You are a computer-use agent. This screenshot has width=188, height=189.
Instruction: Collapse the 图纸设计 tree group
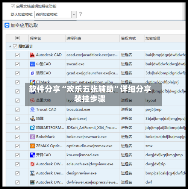pos(10,47)
